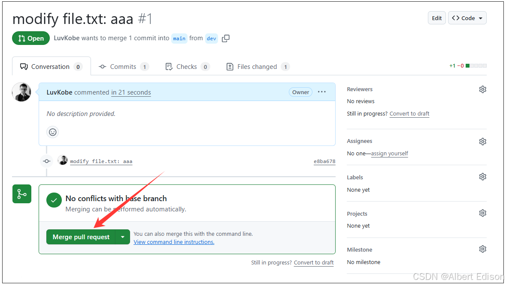
Task: Click Convert to draft below merge box
Action: coord(314,262)
